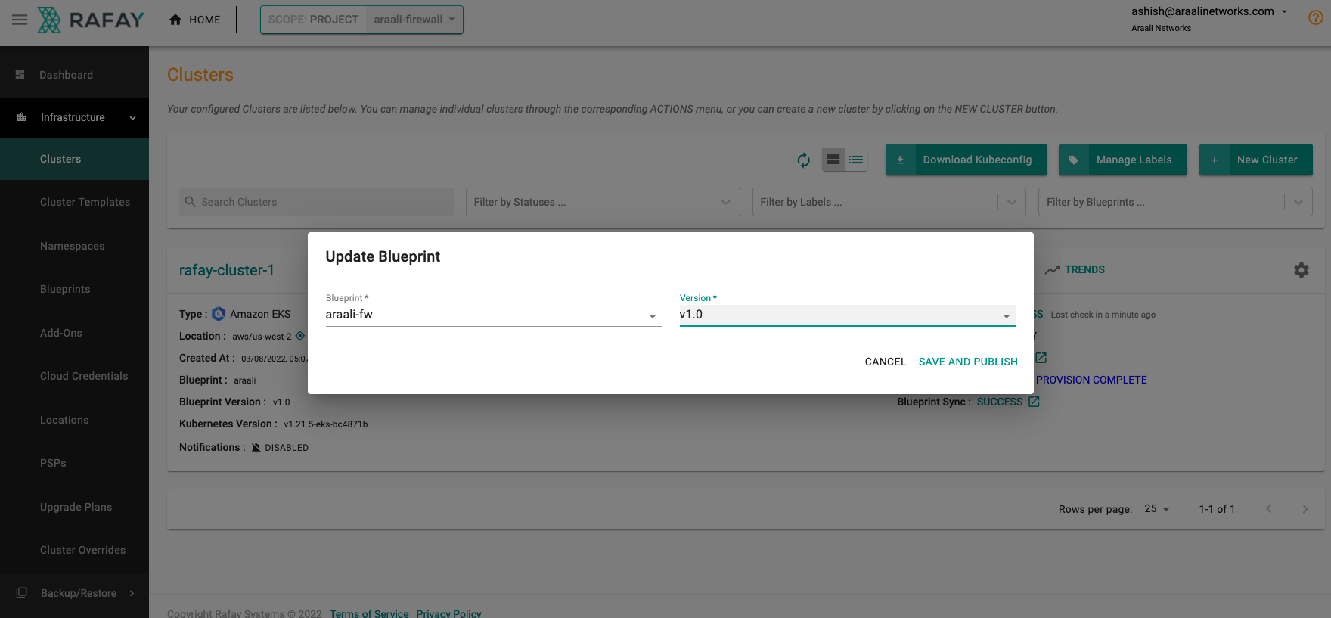
Task: Collapse the Infrastructure sidebar section
Action: click(x=133, y=118)
